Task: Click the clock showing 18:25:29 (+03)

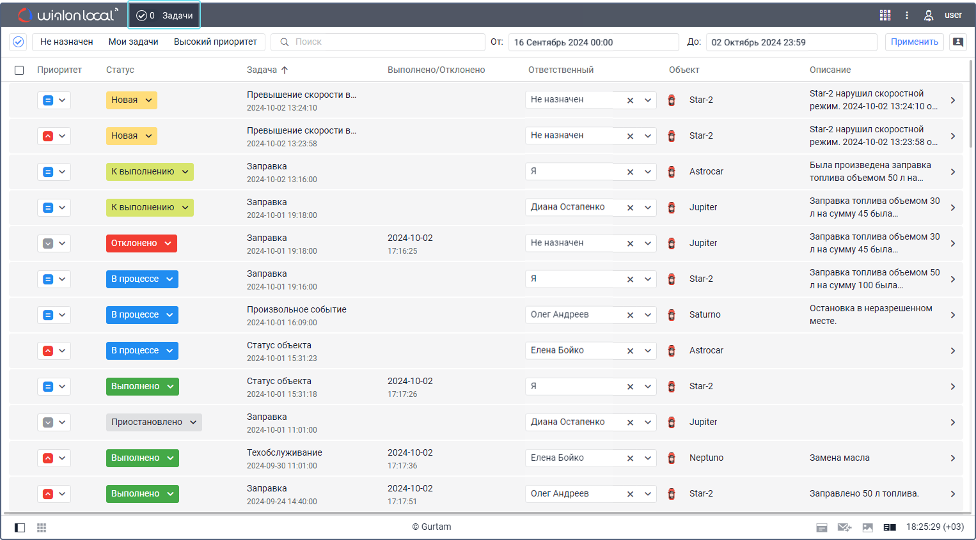Action: click(935, 527)
